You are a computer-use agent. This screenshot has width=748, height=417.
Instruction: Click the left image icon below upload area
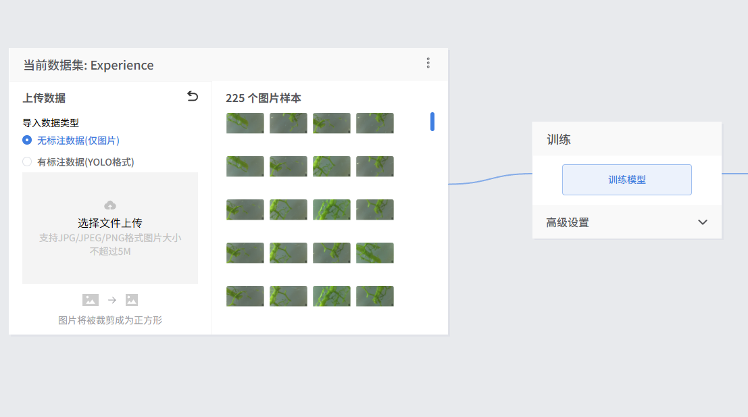(x=90, y=300)
